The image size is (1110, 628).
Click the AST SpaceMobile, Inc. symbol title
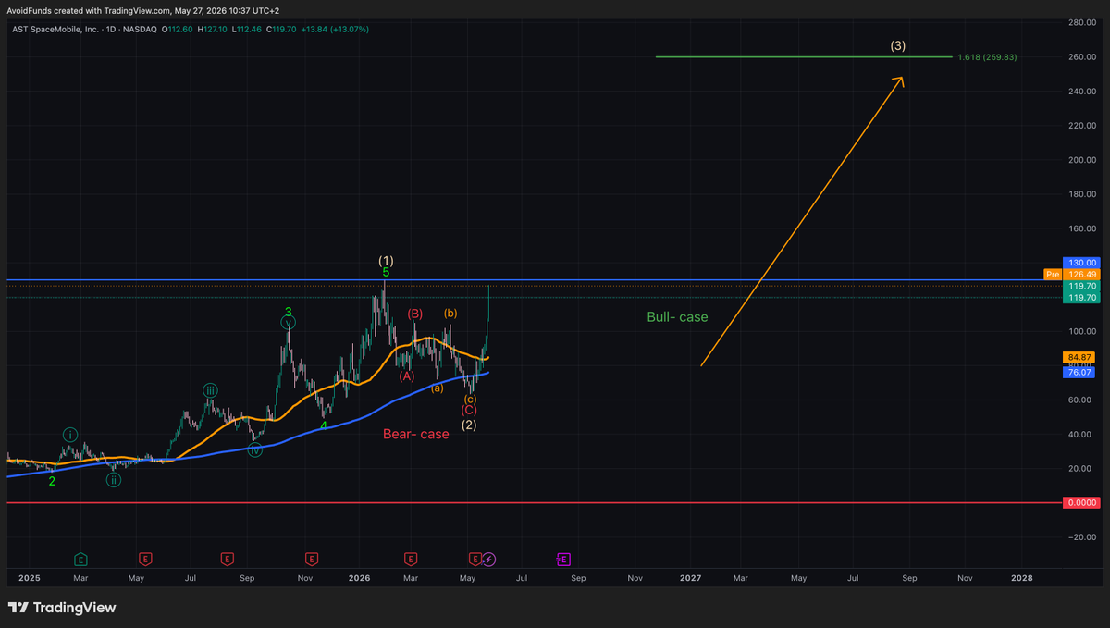55,30
